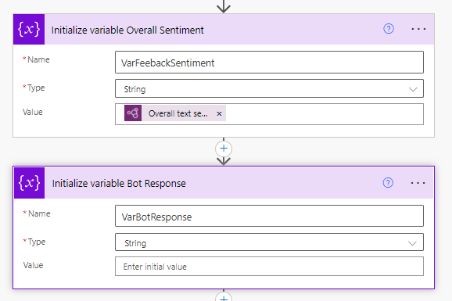Click the variable icon on Overall Sentiment card
Screen dimensions: 452x301
pos(29,29)
